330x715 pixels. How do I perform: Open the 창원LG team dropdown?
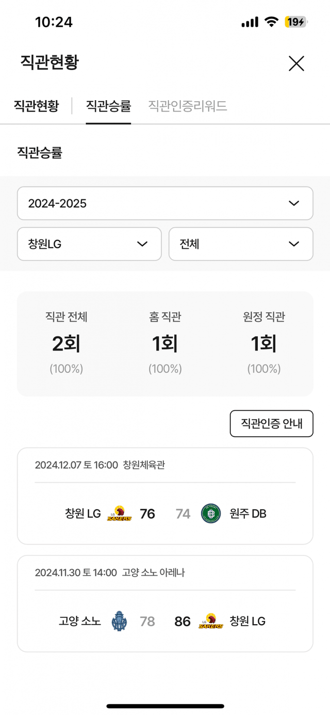[x=89, y=244]
